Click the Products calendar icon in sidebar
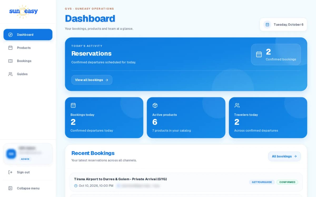The height and width of the screenshot is (197, 316). coord(11,48)
